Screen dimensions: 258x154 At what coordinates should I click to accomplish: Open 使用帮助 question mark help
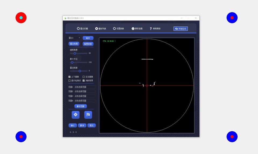(x=151, y=29)
